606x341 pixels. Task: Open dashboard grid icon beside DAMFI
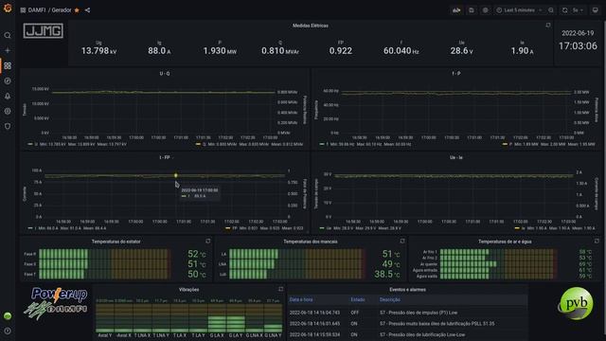click(23, 10)
